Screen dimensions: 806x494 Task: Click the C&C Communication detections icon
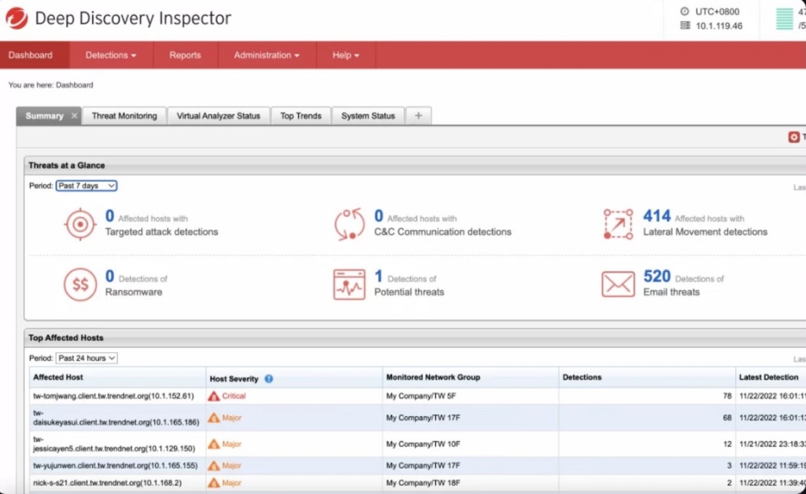point(350,223)
